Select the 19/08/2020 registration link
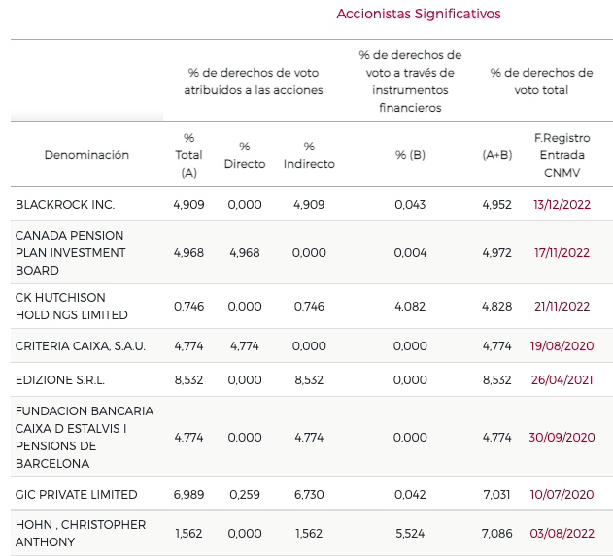This screenshot has height=556, width=613. 562,346
